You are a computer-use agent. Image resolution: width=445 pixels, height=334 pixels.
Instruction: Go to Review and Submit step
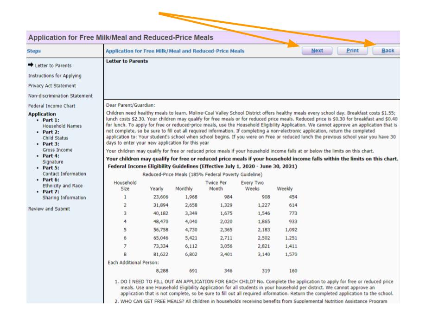click(x=51, y=209)
